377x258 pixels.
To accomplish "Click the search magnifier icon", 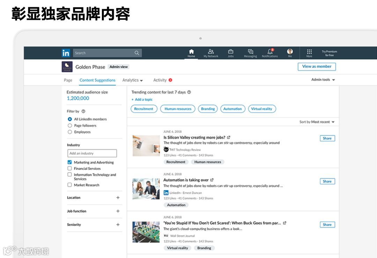I will coord(137,53).
